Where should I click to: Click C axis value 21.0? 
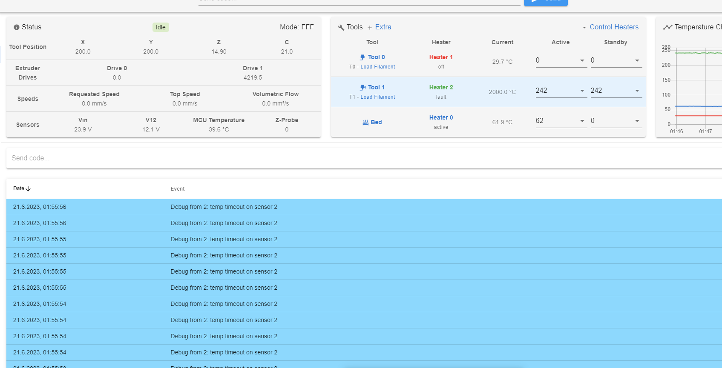pyautogui.click(x=287, y=51)
